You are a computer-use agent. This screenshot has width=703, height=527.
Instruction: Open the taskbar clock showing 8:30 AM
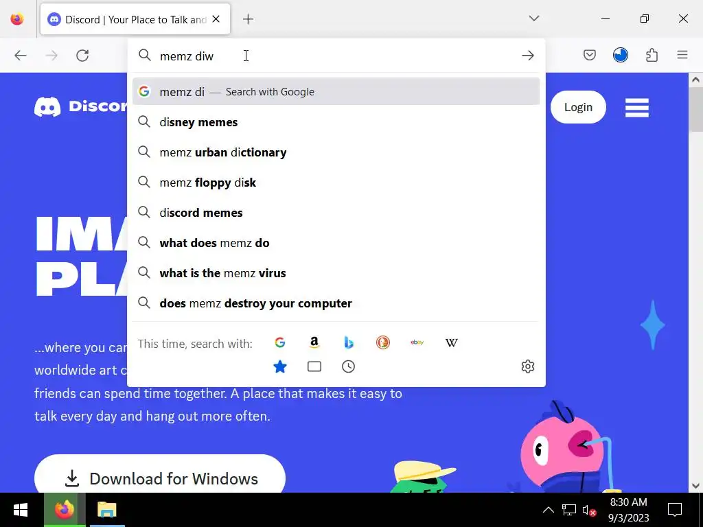[629, 510]
